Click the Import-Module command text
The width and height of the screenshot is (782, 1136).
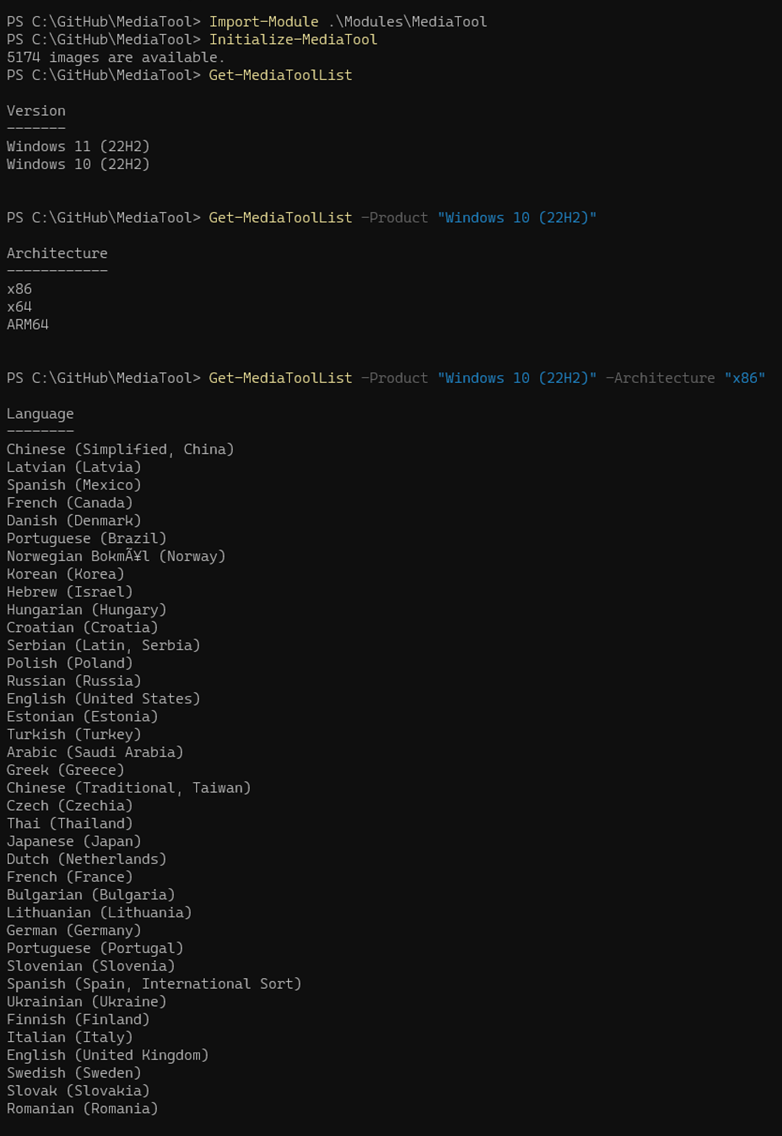pos(263,22)
